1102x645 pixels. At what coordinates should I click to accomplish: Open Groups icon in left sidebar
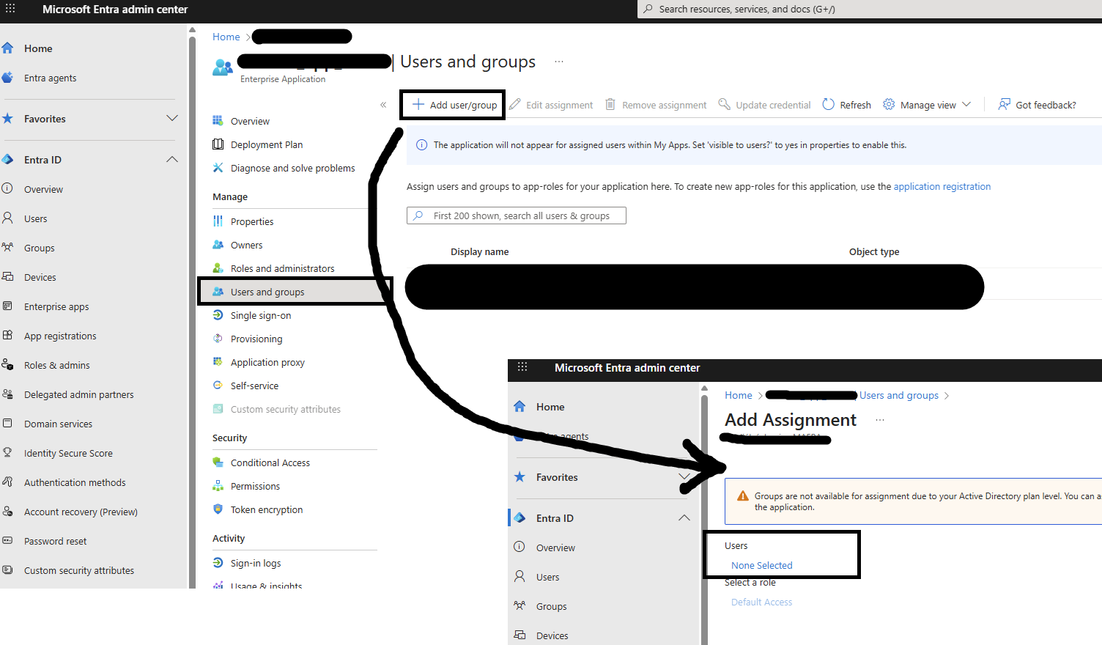pyautogui.click(x=7, y=248)
